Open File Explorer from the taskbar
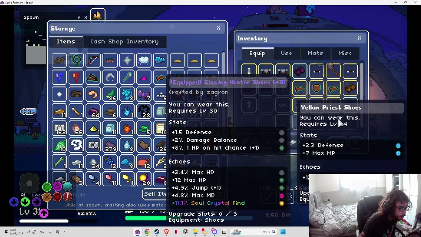The width and height of the screenshot is (421, 237). point(195,232)
